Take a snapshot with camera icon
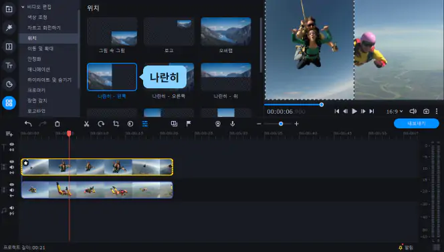 (x=426, y=111)
